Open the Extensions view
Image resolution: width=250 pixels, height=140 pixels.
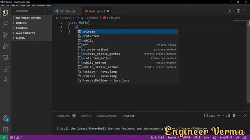coord(5,69)
